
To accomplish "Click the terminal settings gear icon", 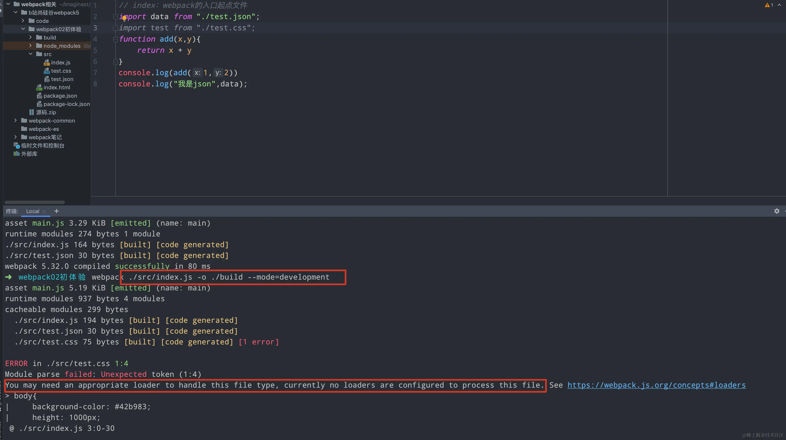I will point(777,211).
